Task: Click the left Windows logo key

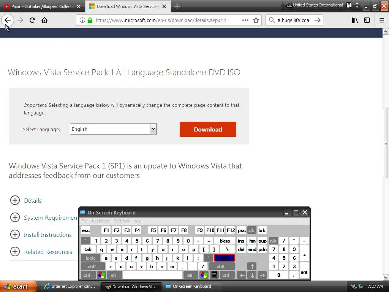Action: pyautogui.click(x=101, y=275)
